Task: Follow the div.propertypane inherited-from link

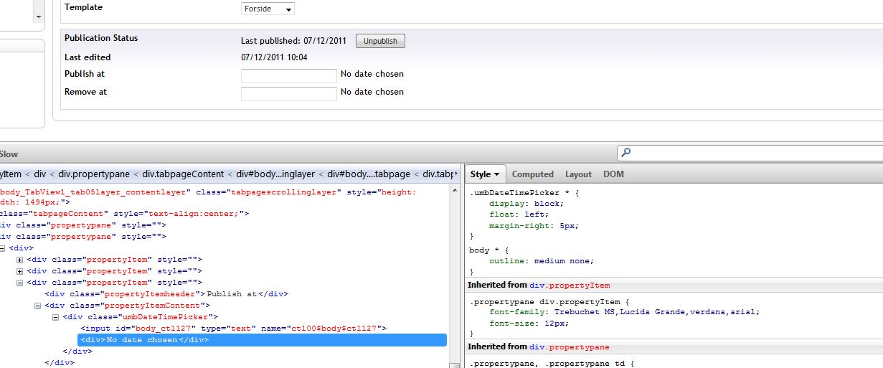Action: (570, 347)
